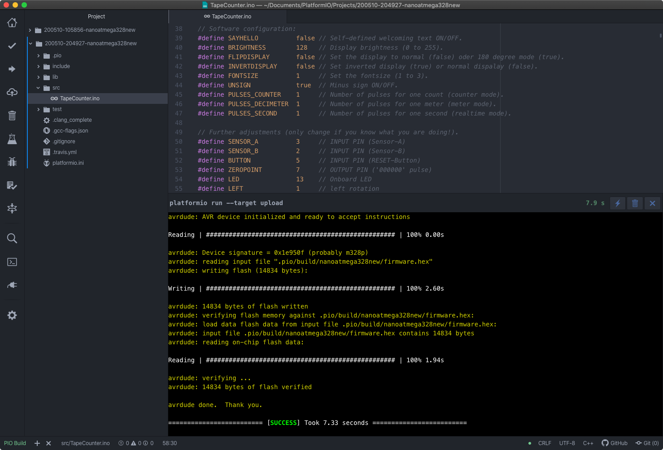This screenshot has width=663, height=450.
Task: Click the green status dot indicator
Action: click(x=530, y=443)
